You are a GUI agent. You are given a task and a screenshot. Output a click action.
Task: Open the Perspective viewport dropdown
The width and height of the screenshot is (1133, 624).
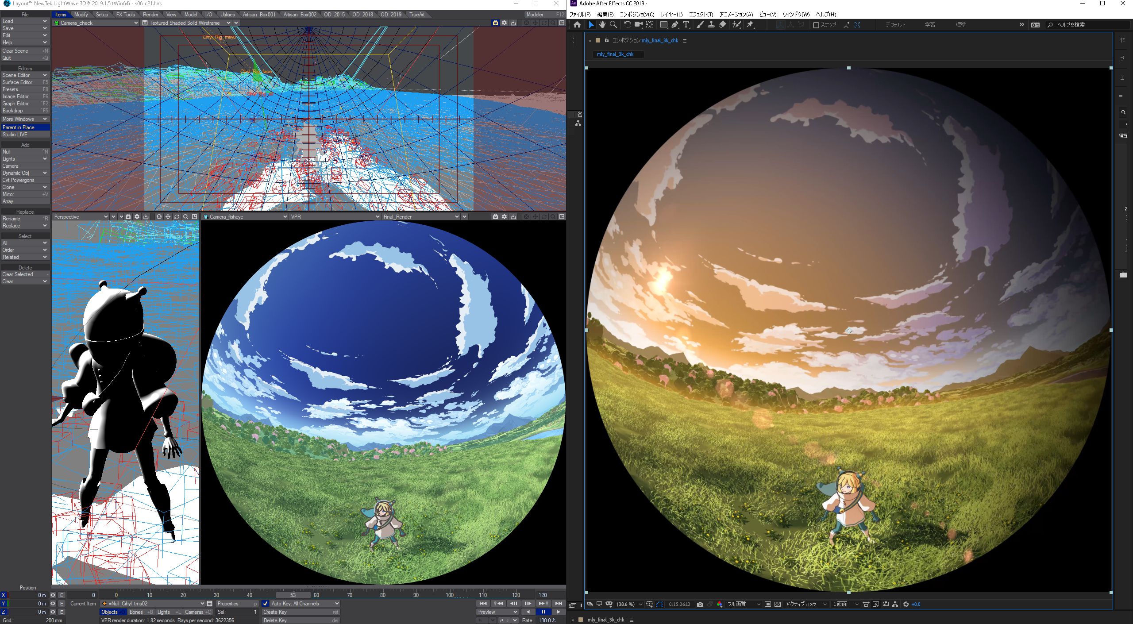[81, 217]
